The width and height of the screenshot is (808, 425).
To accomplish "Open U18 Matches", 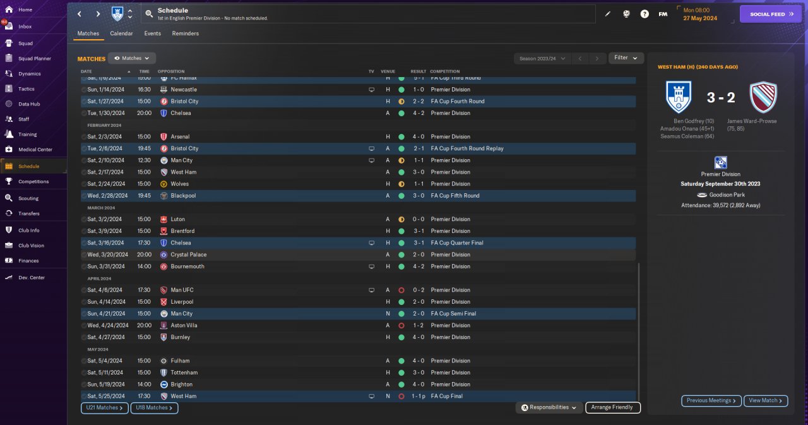I will [x=154, y=408].
